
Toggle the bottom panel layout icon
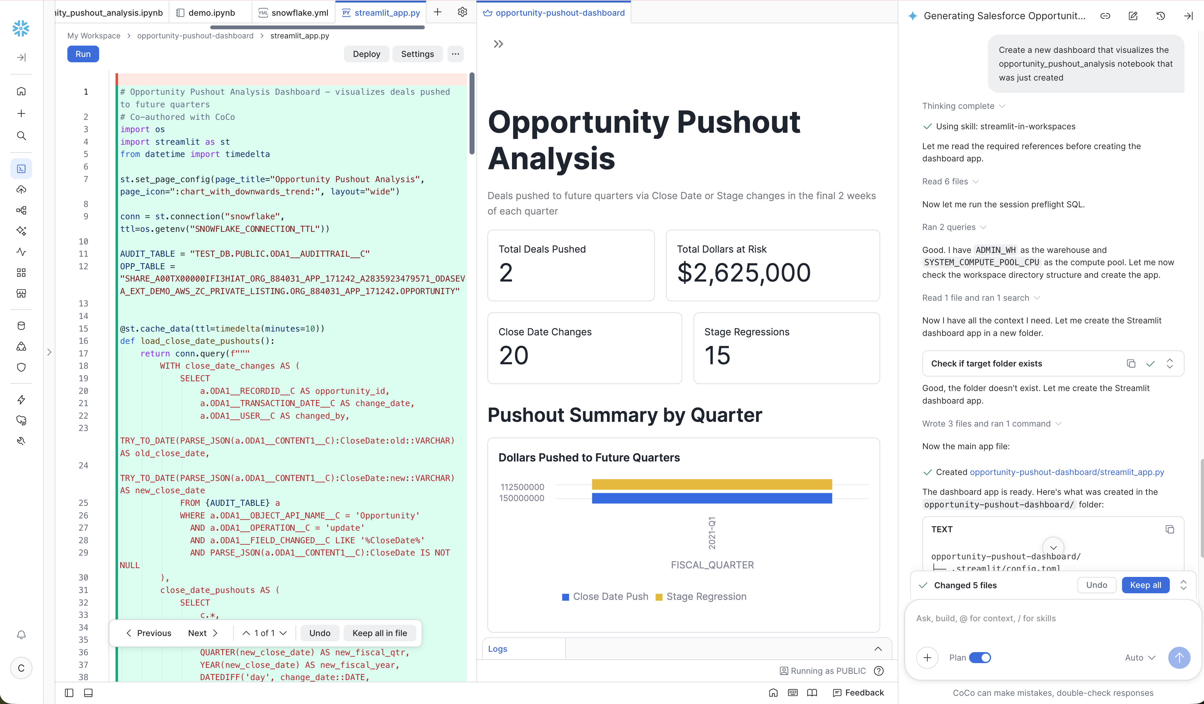[x=88, y=693]
